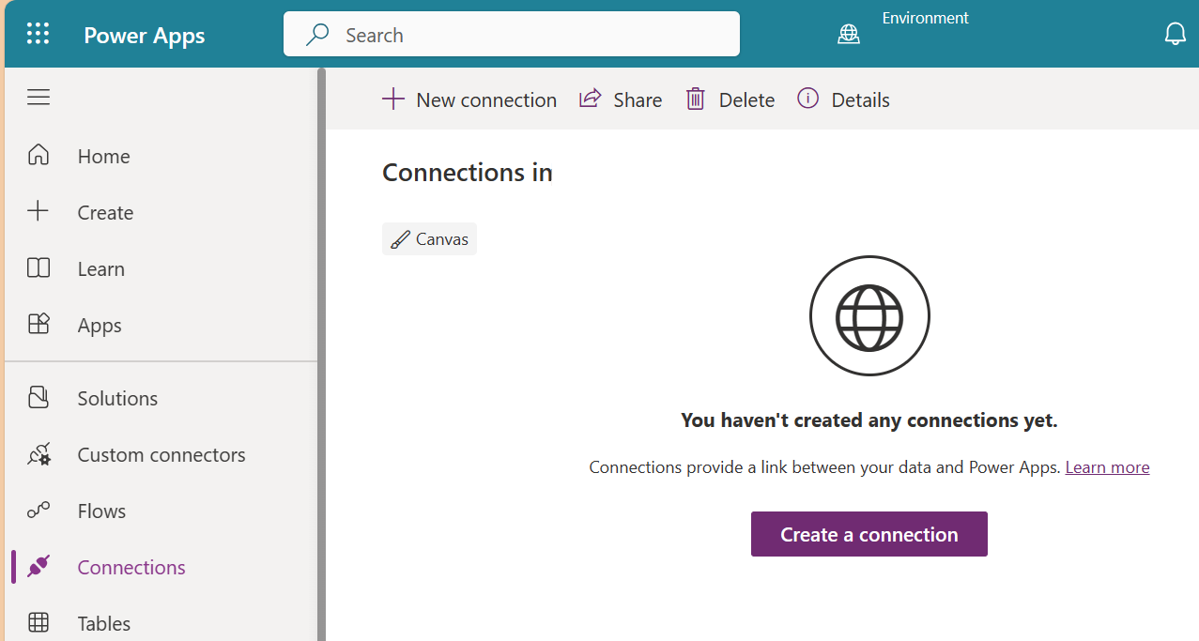Image resolution: width=1199 pixels, height=641 pixels.
Task: Click the Tables grid icon
Action: point(38,622)
